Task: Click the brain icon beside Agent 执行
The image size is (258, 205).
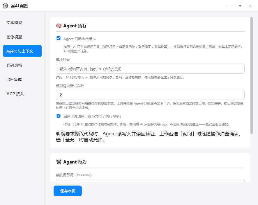Action: (59, 26)
